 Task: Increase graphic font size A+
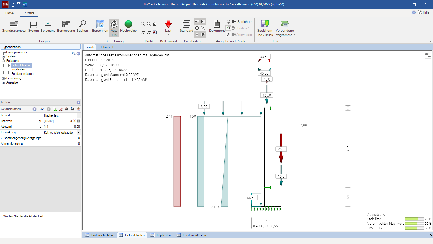143,33
